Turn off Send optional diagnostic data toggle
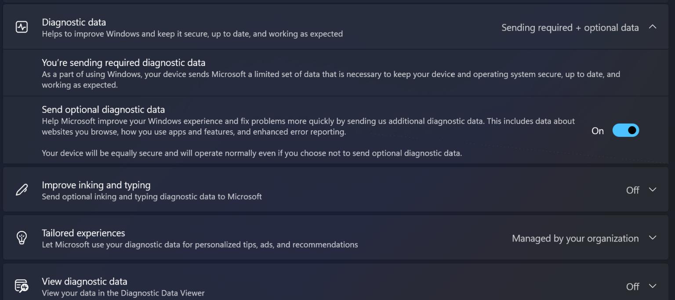This screenshot has width=675, height=300. [625, 131]
